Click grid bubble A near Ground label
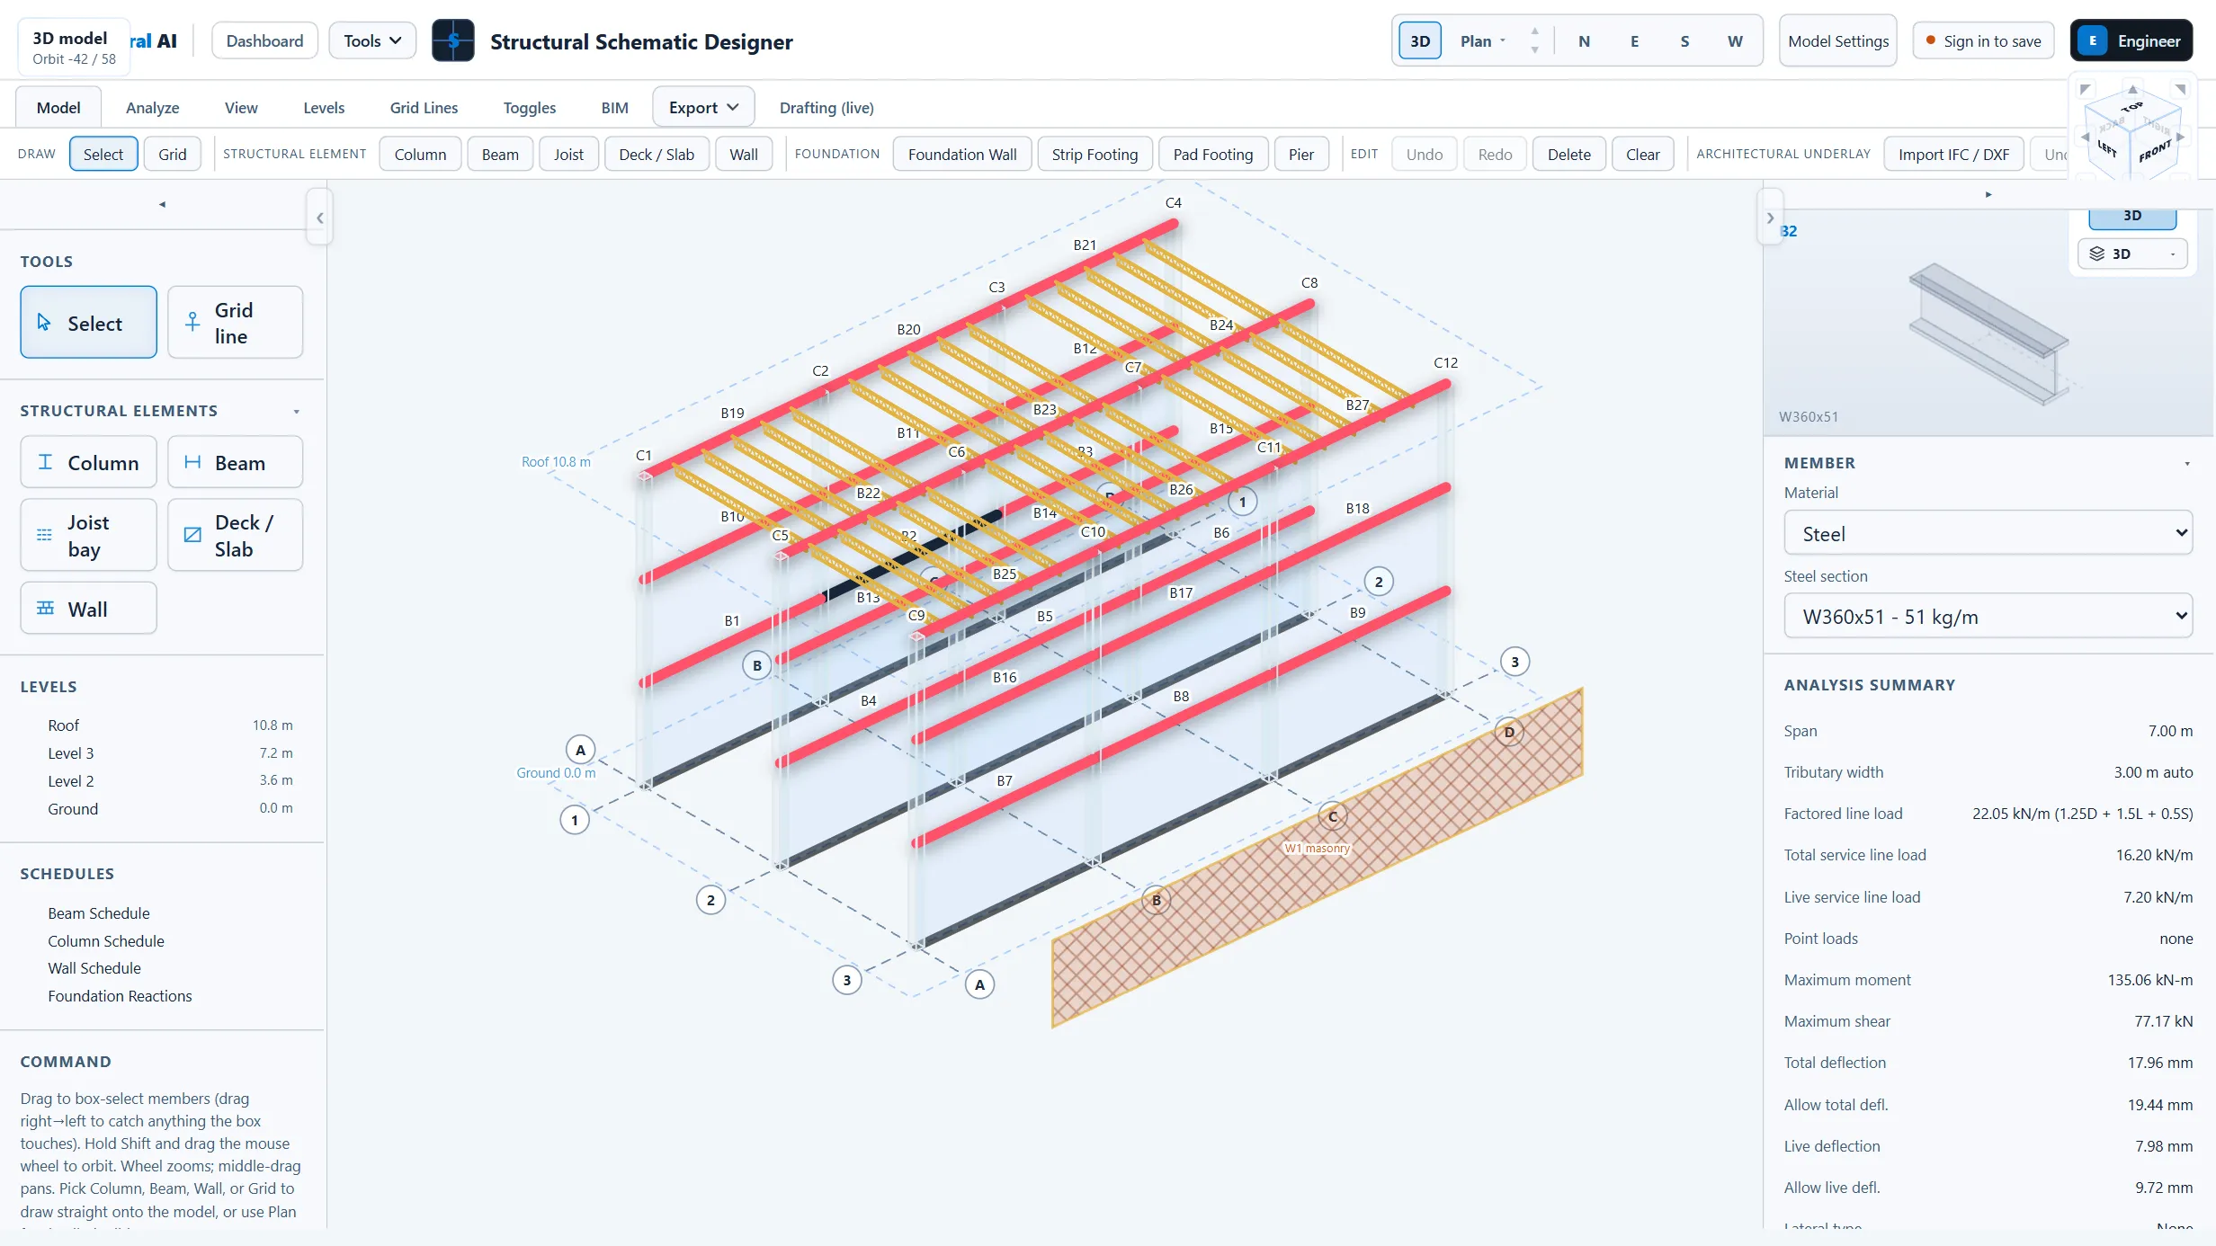 pyautogui.click(x=580, y=749)
